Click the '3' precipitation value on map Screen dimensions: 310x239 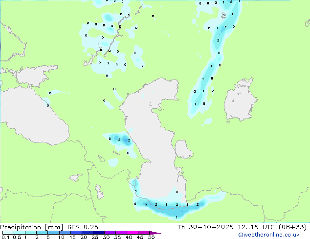146,204
